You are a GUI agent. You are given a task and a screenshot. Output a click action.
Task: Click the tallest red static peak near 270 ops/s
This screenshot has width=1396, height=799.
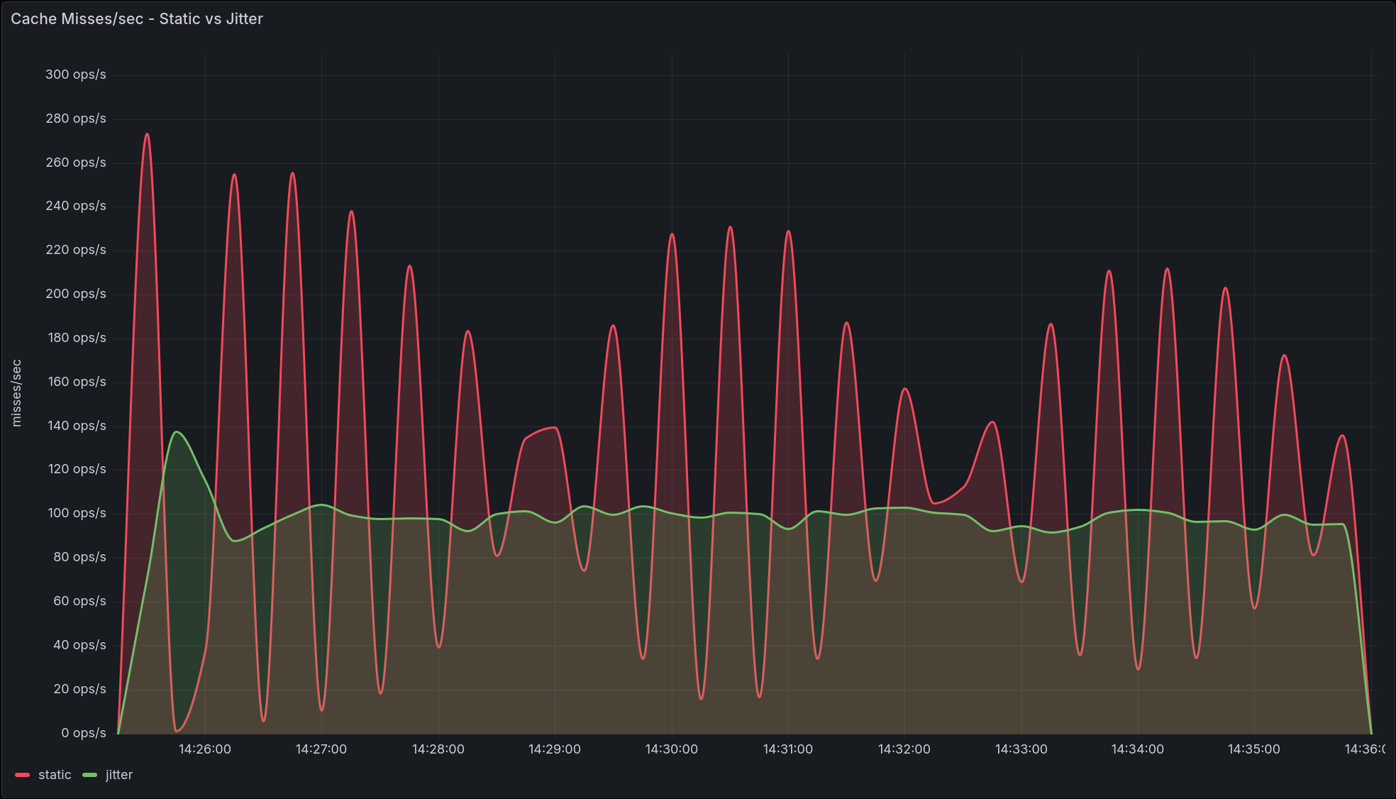pyautogui.click(x=147, y=134)
